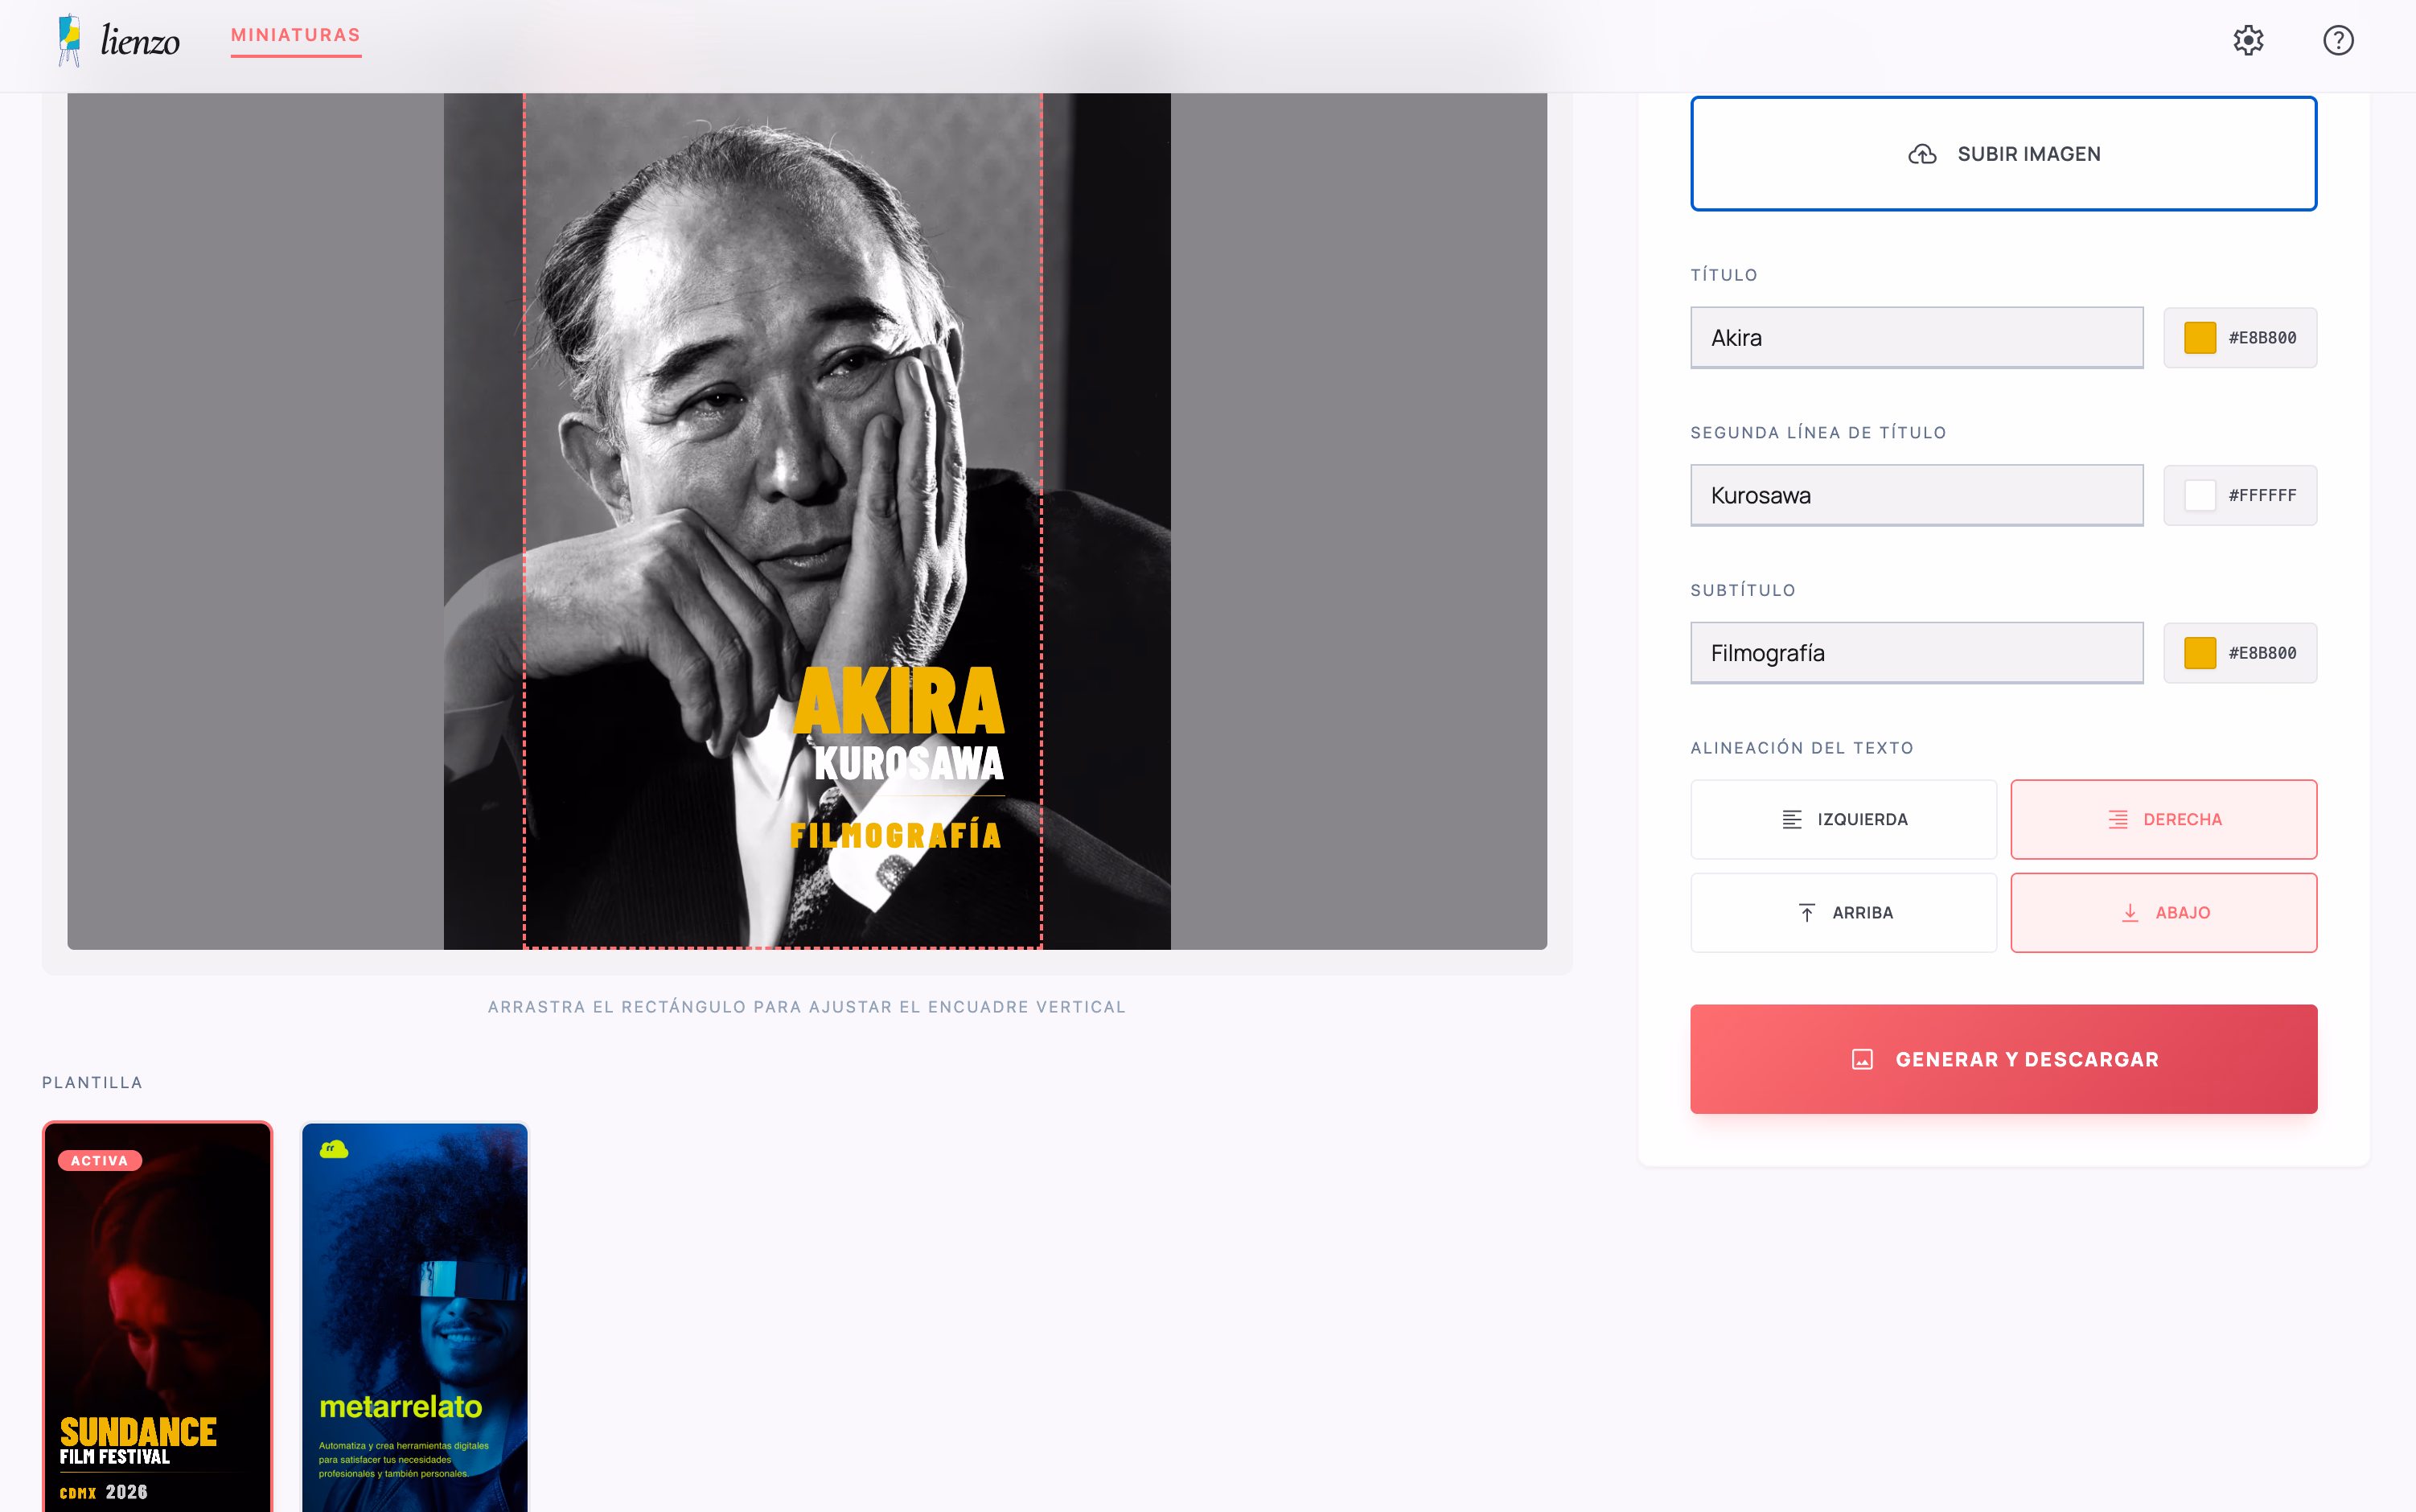The height and width of the screenshot is (1512, 2416).
Task: Click the left-align lines icon
Action: [1792, 819]
